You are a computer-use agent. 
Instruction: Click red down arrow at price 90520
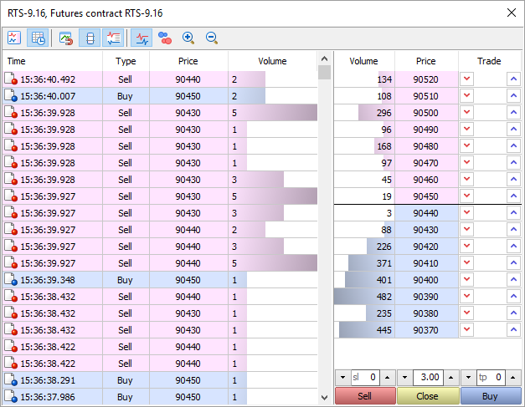tap(467, 79)
